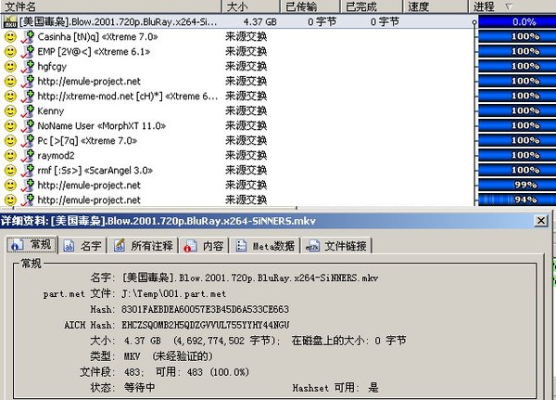Click client icon of NoName User MorphXT
This screenshot has height=400, width=556.
click(x=28, y=126)
